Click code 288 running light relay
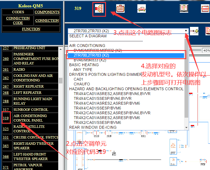 6,101
